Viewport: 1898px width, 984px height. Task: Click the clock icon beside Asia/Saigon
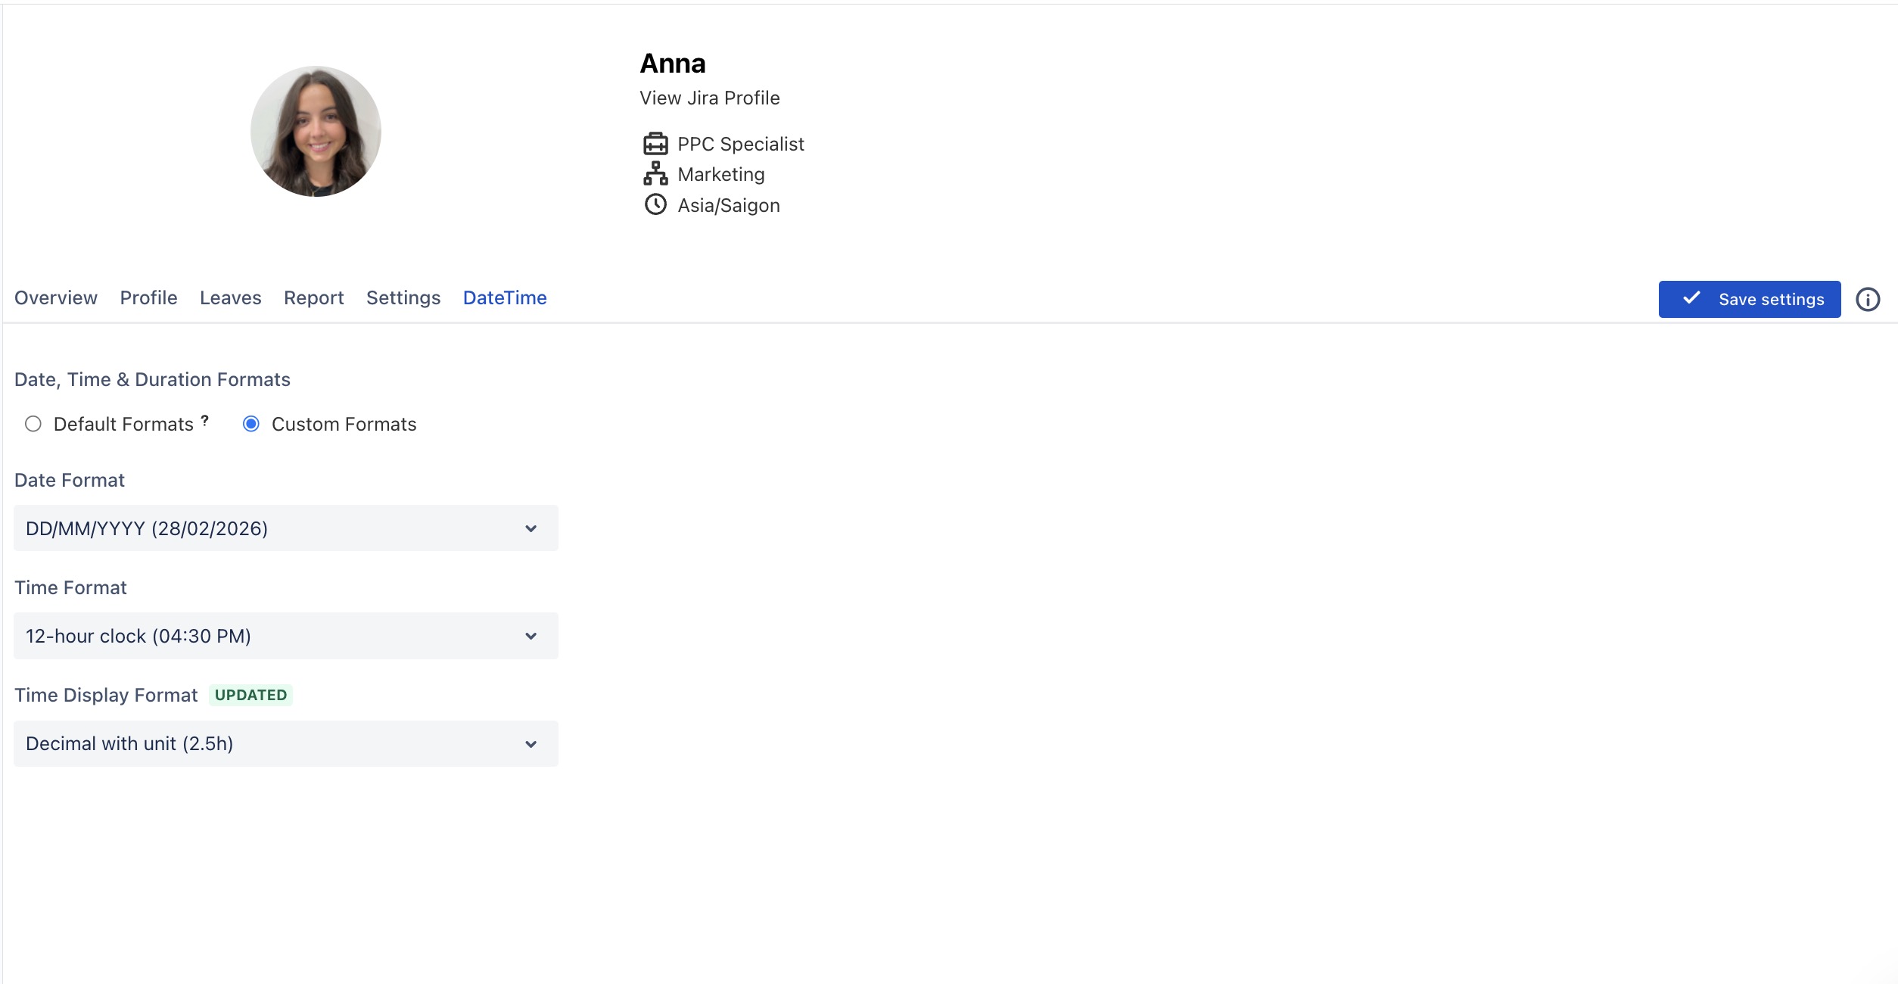tap(655, 205)
